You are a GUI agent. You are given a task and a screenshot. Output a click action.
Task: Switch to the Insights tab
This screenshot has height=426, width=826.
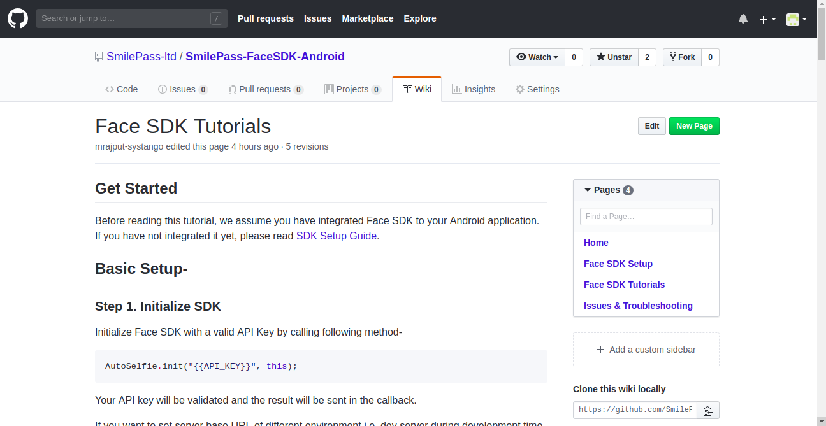tap(474, 89)
